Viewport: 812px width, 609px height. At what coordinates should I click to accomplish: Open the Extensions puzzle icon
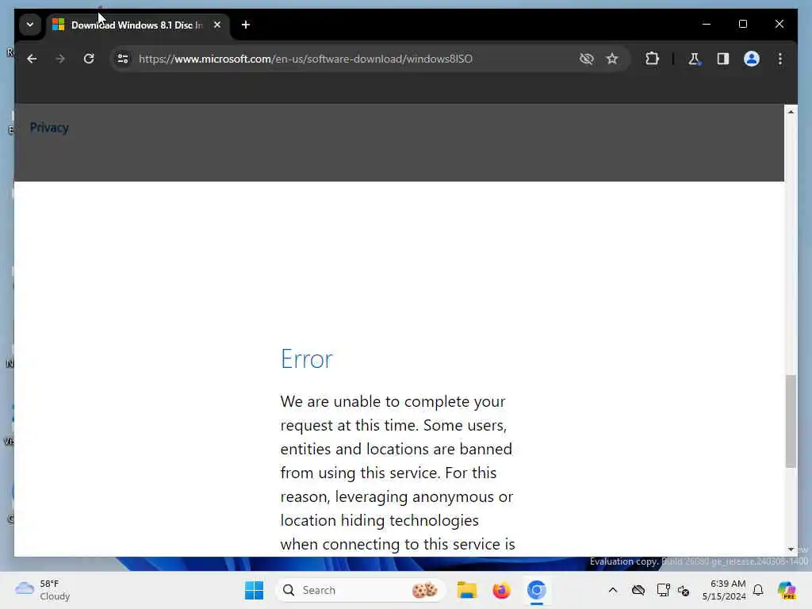click(x=652, y=59)
